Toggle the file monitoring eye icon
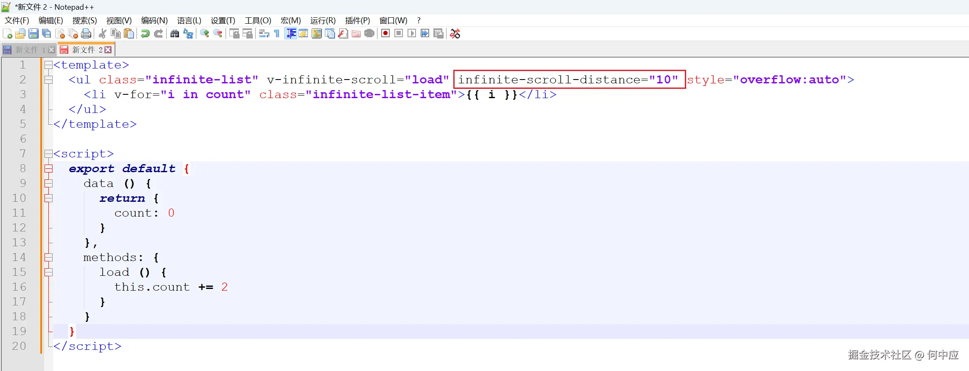This screenshot has height=371, width=969. (369, 34)
